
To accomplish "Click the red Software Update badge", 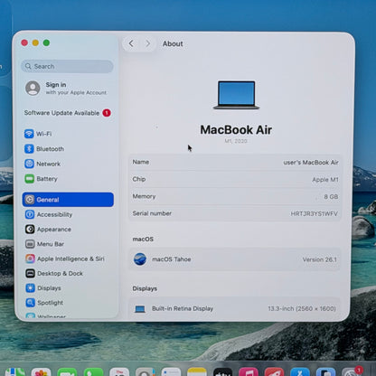I will click(x=107, y=113).
